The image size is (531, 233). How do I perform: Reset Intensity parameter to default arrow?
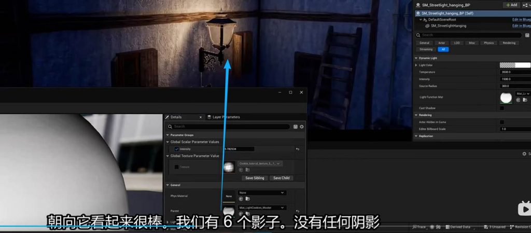tap(298, 149)
